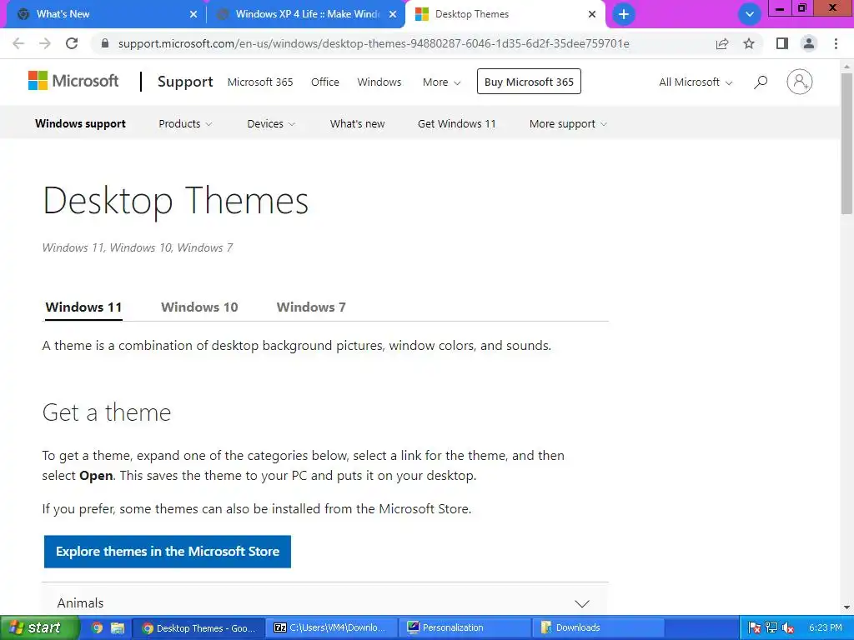View site info via the lock icon
The width and height of the screenshot is (854, 640).
click(106, 43)
